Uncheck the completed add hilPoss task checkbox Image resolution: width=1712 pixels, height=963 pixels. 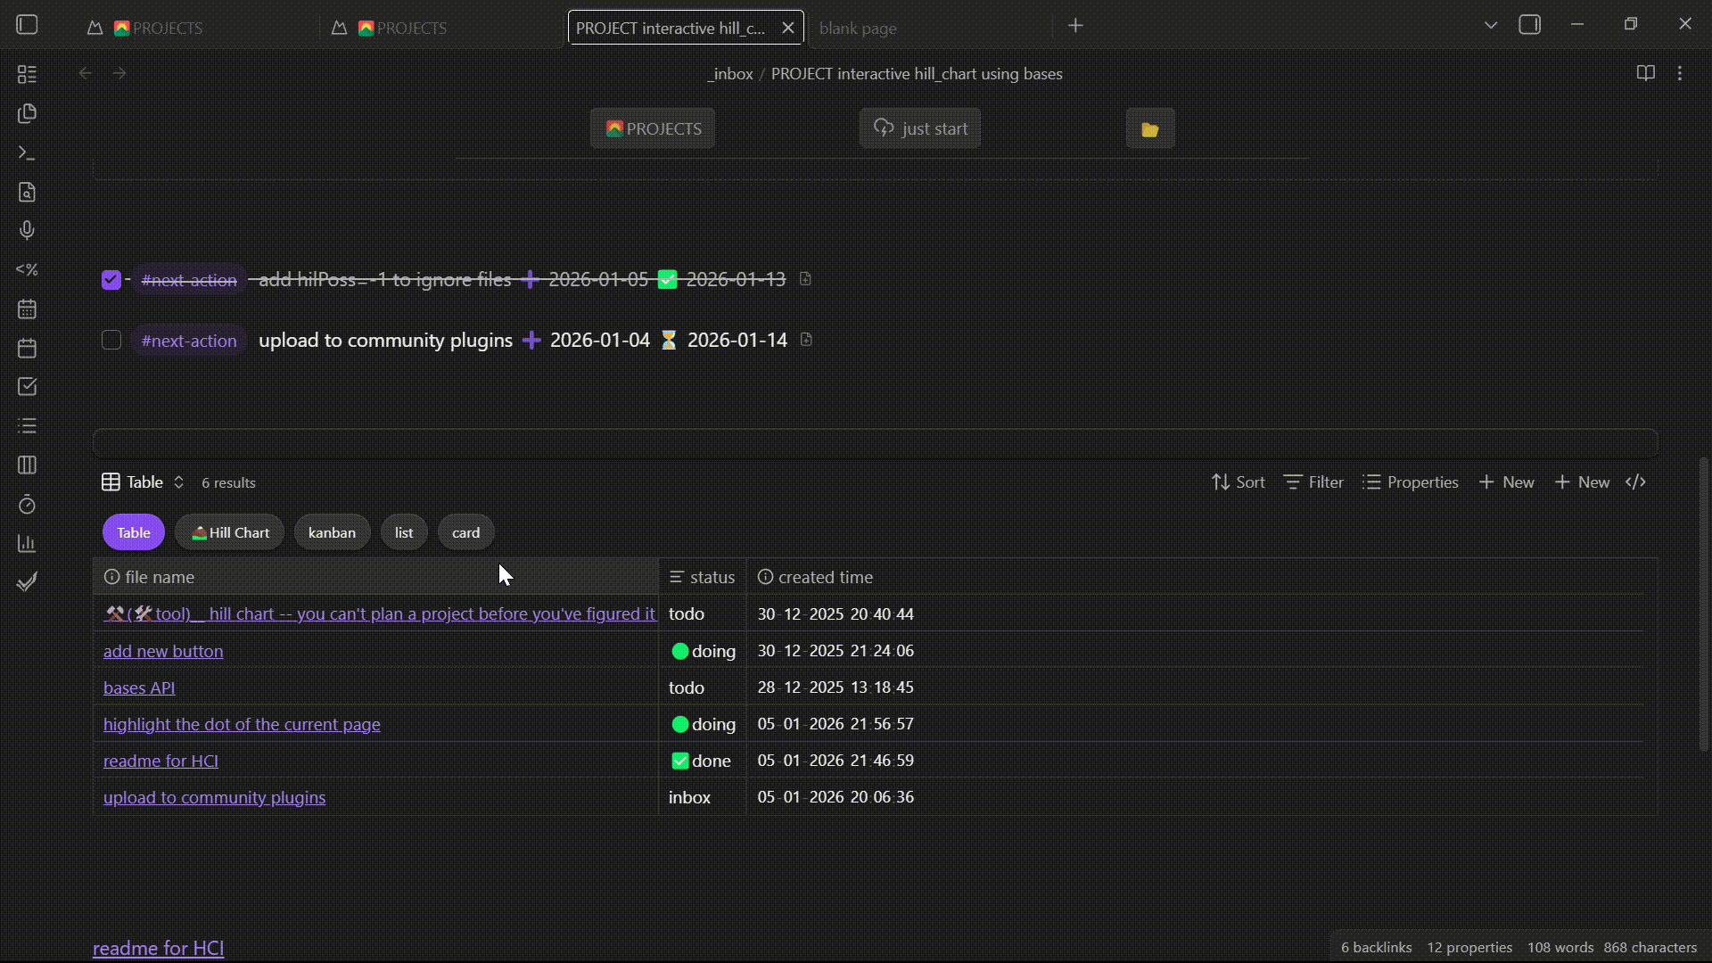click(x=111, y=280)
